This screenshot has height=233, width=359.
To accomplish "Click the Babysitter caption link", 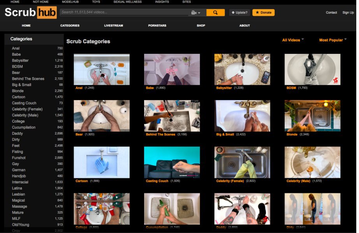I will point(224,88).
